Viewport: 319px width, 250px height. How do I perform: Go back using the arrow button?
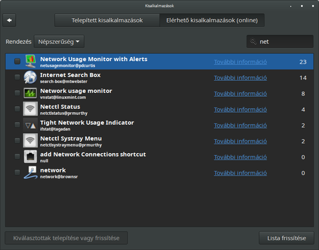click(9, 21)
